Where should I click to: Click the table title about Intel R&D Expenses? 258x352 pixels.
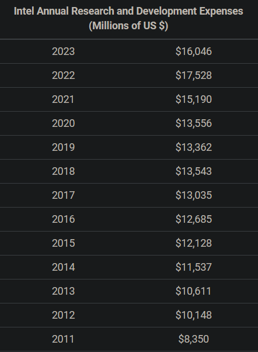pyautogui.click(x=128, y=18)
